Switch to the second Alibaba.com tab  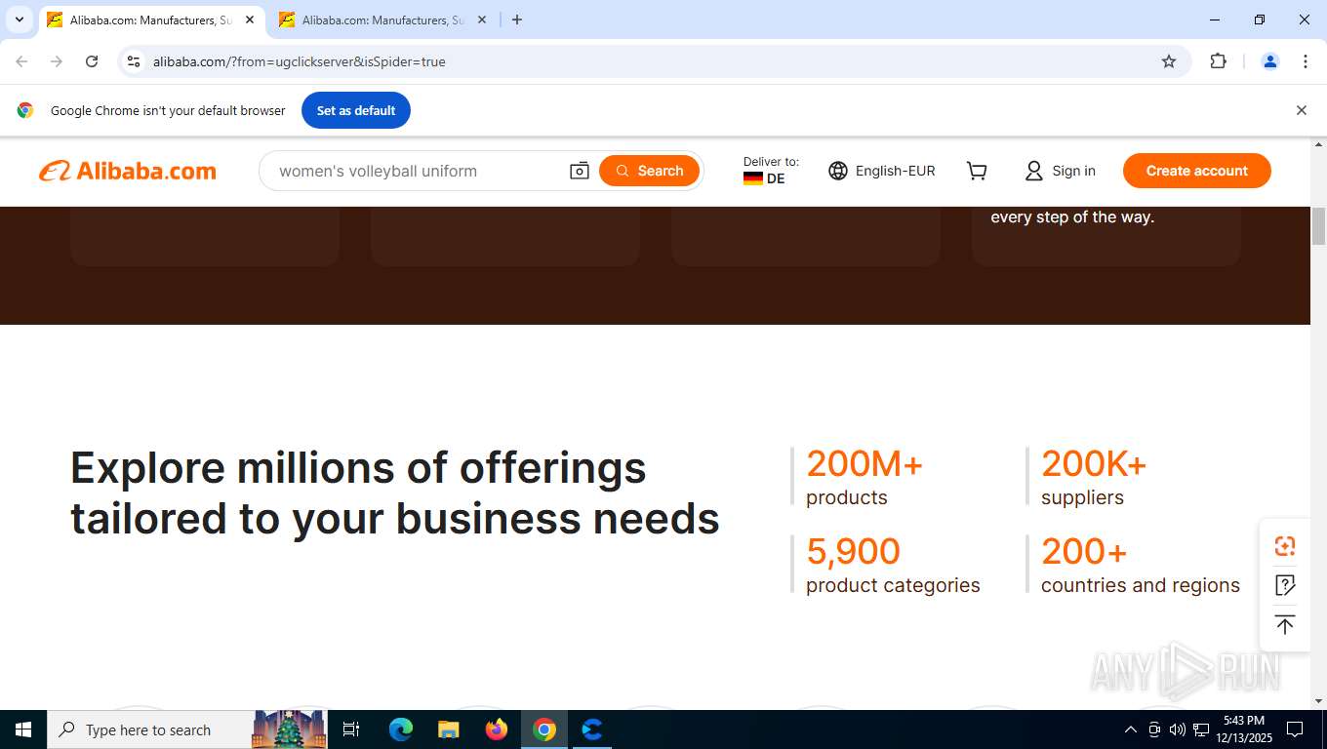[382, 20]
